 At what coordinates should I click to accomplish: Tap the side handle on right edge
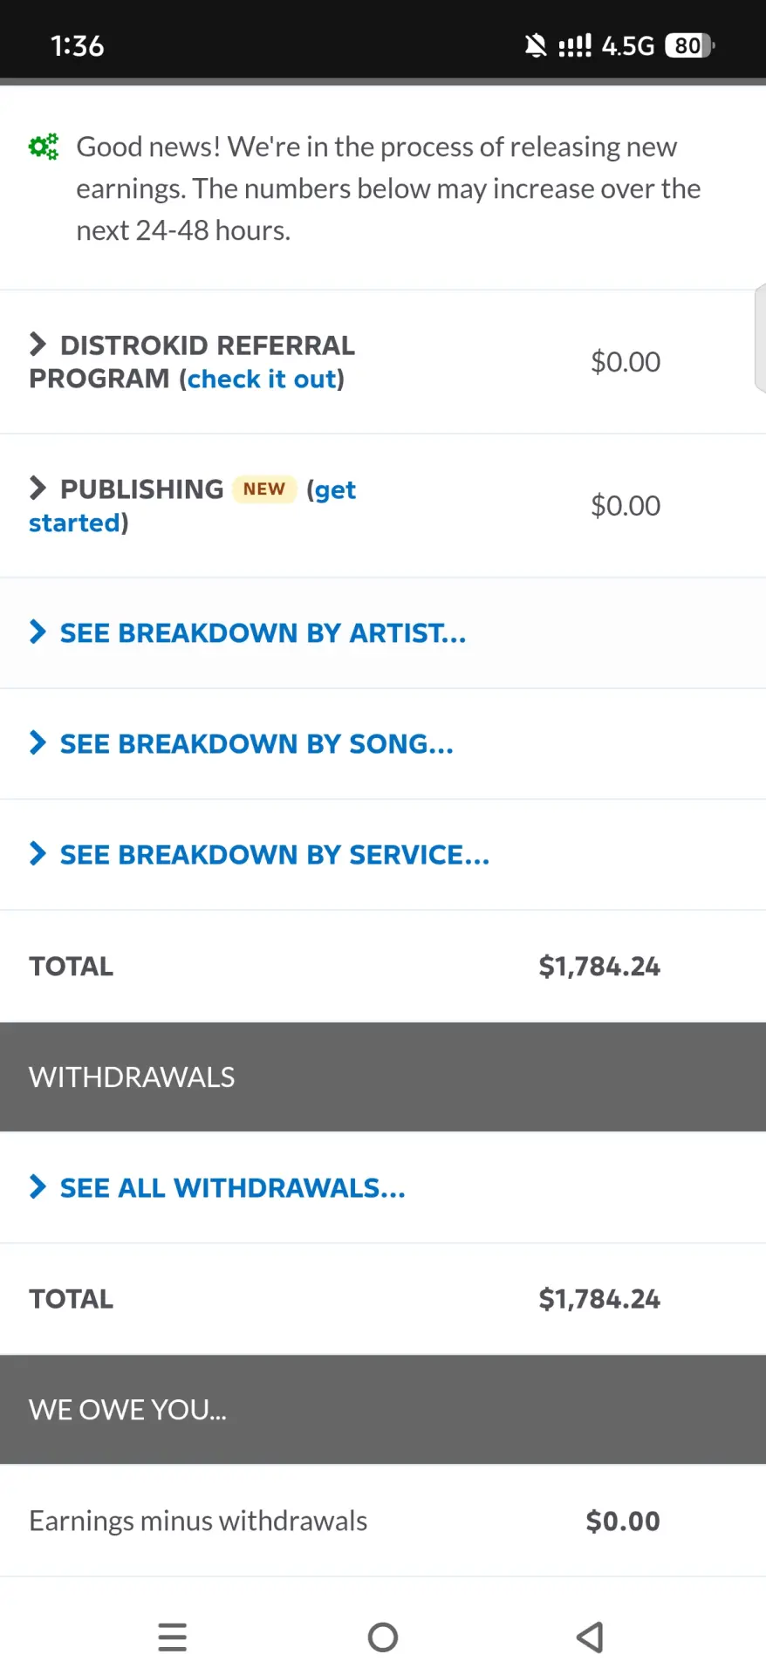[x=760, y=338]
